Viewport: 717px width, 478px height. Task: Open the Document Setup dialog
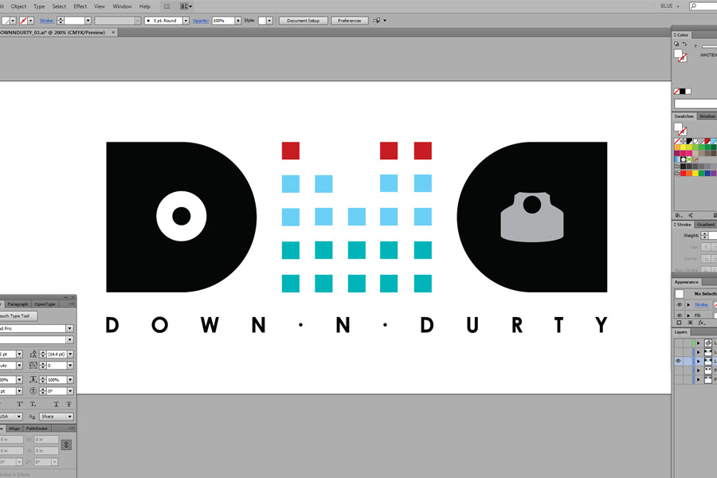pyautogui.click(x=304, y=21)
